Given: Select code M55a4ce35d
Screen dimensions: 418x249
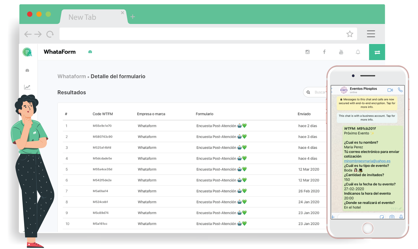Looking at the screenshot, I should [x=103, y=169].
